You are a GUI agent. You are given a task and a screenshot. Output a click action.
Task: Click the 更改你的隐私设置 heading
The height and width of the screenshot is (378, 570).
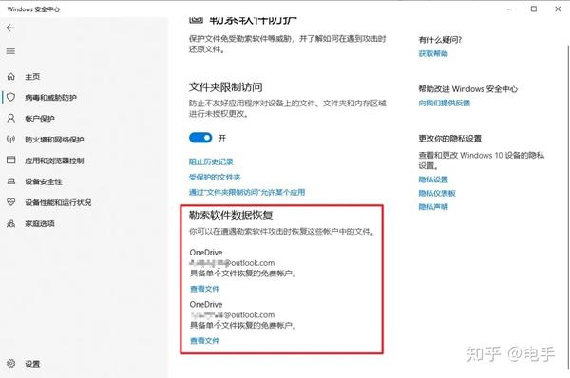pyautogui.click(x=449, y=139)
